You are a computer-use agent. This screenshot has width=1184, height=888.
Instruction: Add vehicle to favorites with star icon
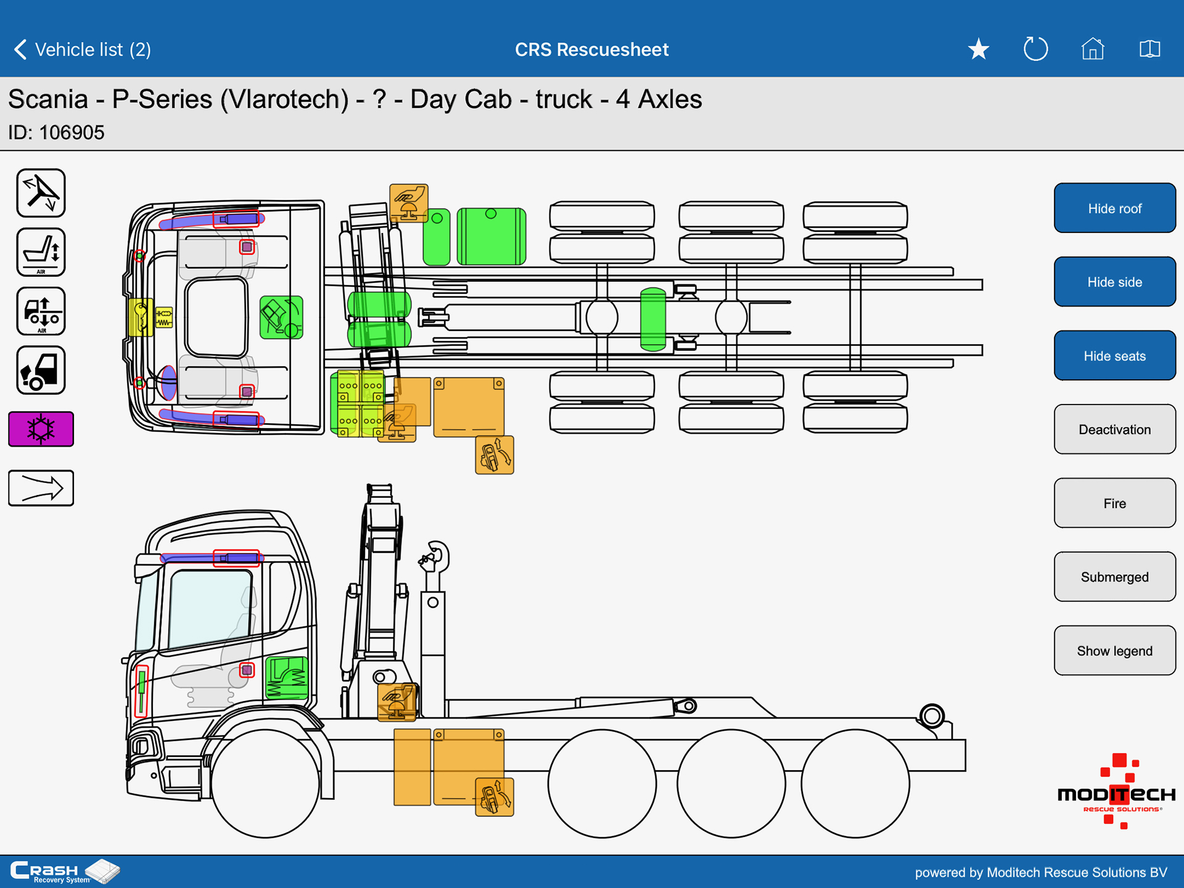point(979,49)
